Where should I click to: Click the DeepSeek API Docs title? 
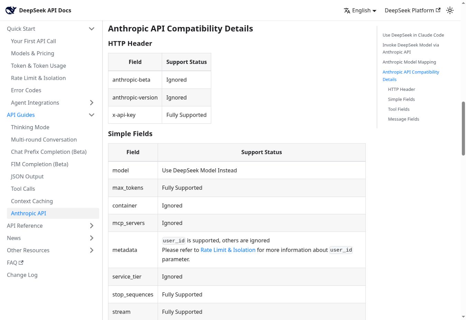click(45, 10)
